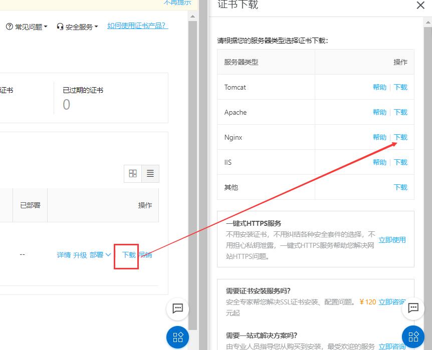The width and height of the screenshot is (432, 350).
Task: Click the 操作 column header in left table
Action: 145,205
